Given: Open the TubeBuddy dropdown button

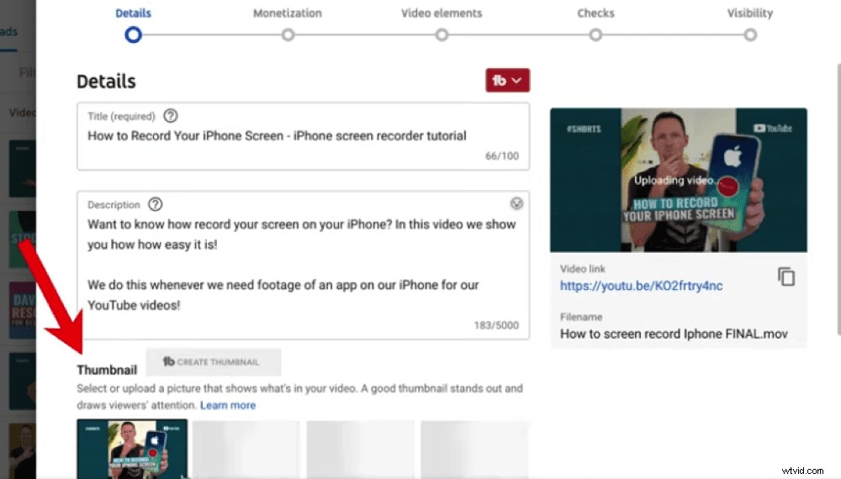Looking at the screenshot, I should coord(507,81).
